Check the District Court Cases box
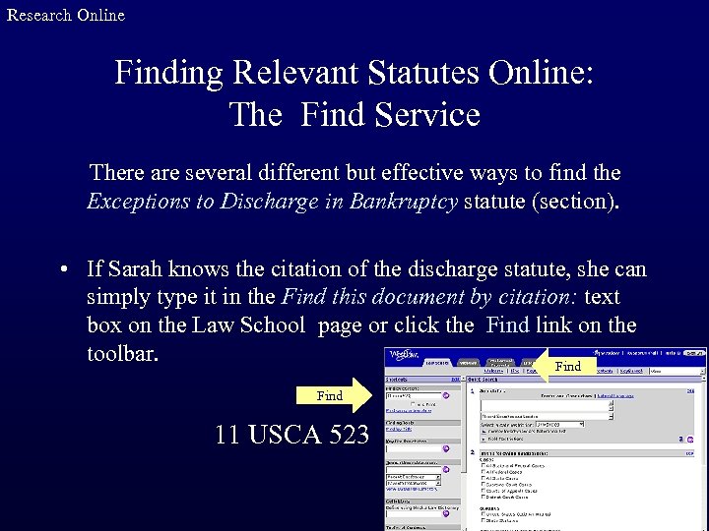The image size is (709, 531). 483,497
